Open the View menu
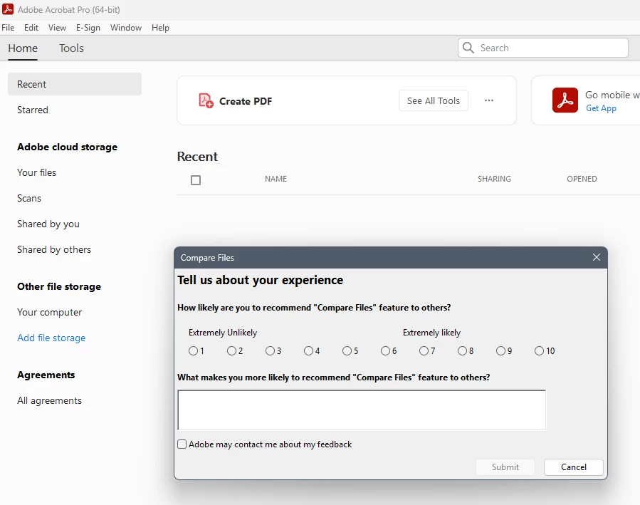Viewport: 640px width, 505px height. 57,27
